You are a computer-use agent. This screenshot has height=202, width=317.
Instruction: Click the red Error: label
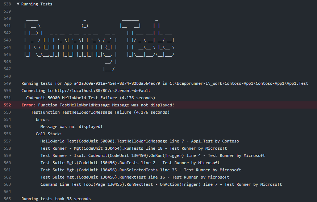(x=29, y=105)
